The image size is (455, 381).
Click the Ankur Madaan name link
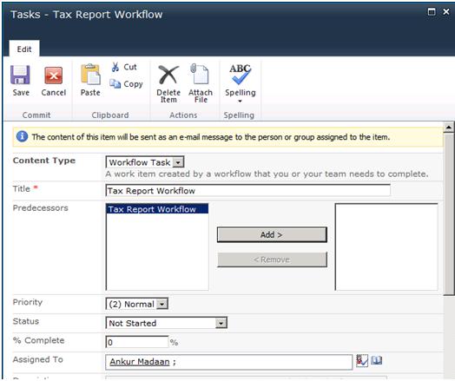140,362
